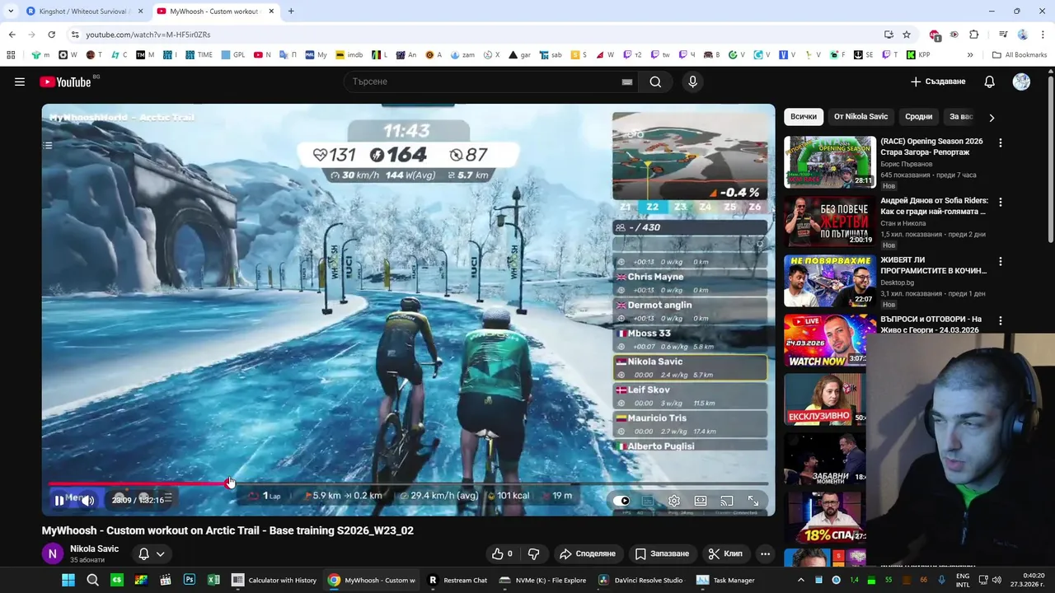This screenshot has width=1055, height=593.
Task: Open options menu for ЖИВЕЯТ ЛИ ПРОГРАМИСТИТЕ video
Action: click(1000, 261)
